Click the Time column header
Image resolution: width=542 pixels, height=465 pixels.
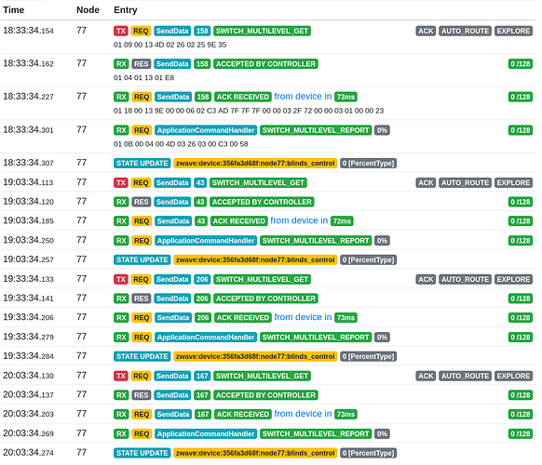click(x=13, y=10)
